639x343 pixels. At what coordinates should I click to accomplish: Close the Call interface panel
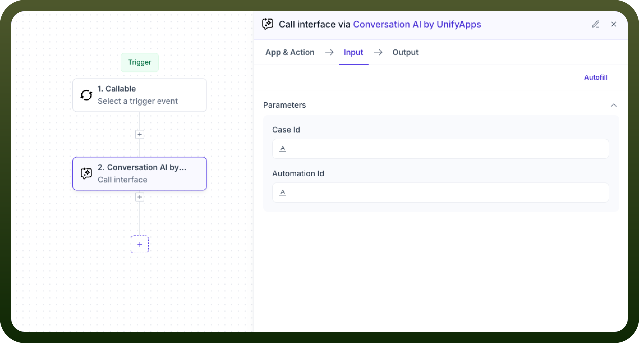click(x=614, y=24)
